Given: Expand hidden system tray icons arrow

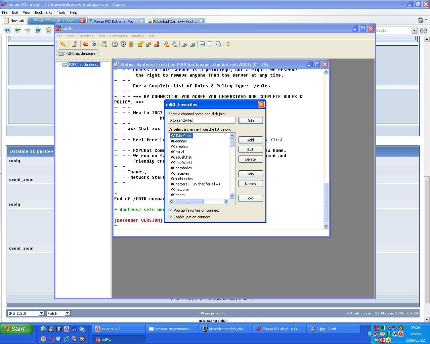Looking at the screenshot, I should tap(370, 334).
